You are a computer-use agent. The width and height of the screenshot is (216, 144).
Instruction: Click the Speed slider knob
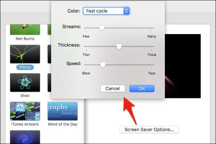click(103, 65)
